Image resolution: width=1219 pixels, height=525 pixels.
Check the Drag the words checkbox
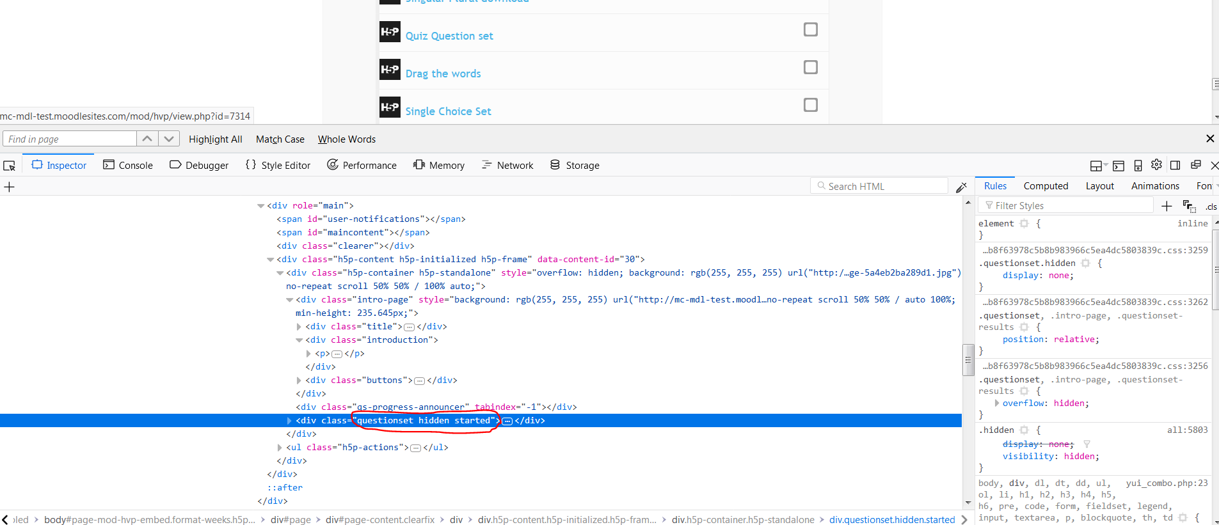click(810, 67)
